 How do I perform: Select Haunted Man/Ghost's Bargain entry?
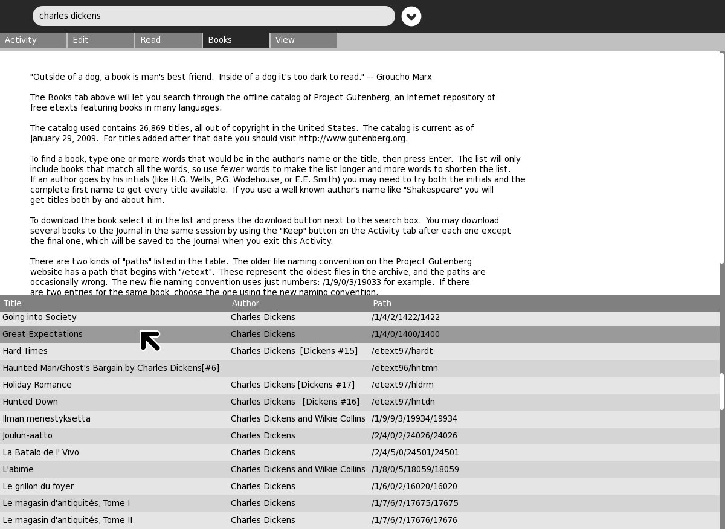111,368
